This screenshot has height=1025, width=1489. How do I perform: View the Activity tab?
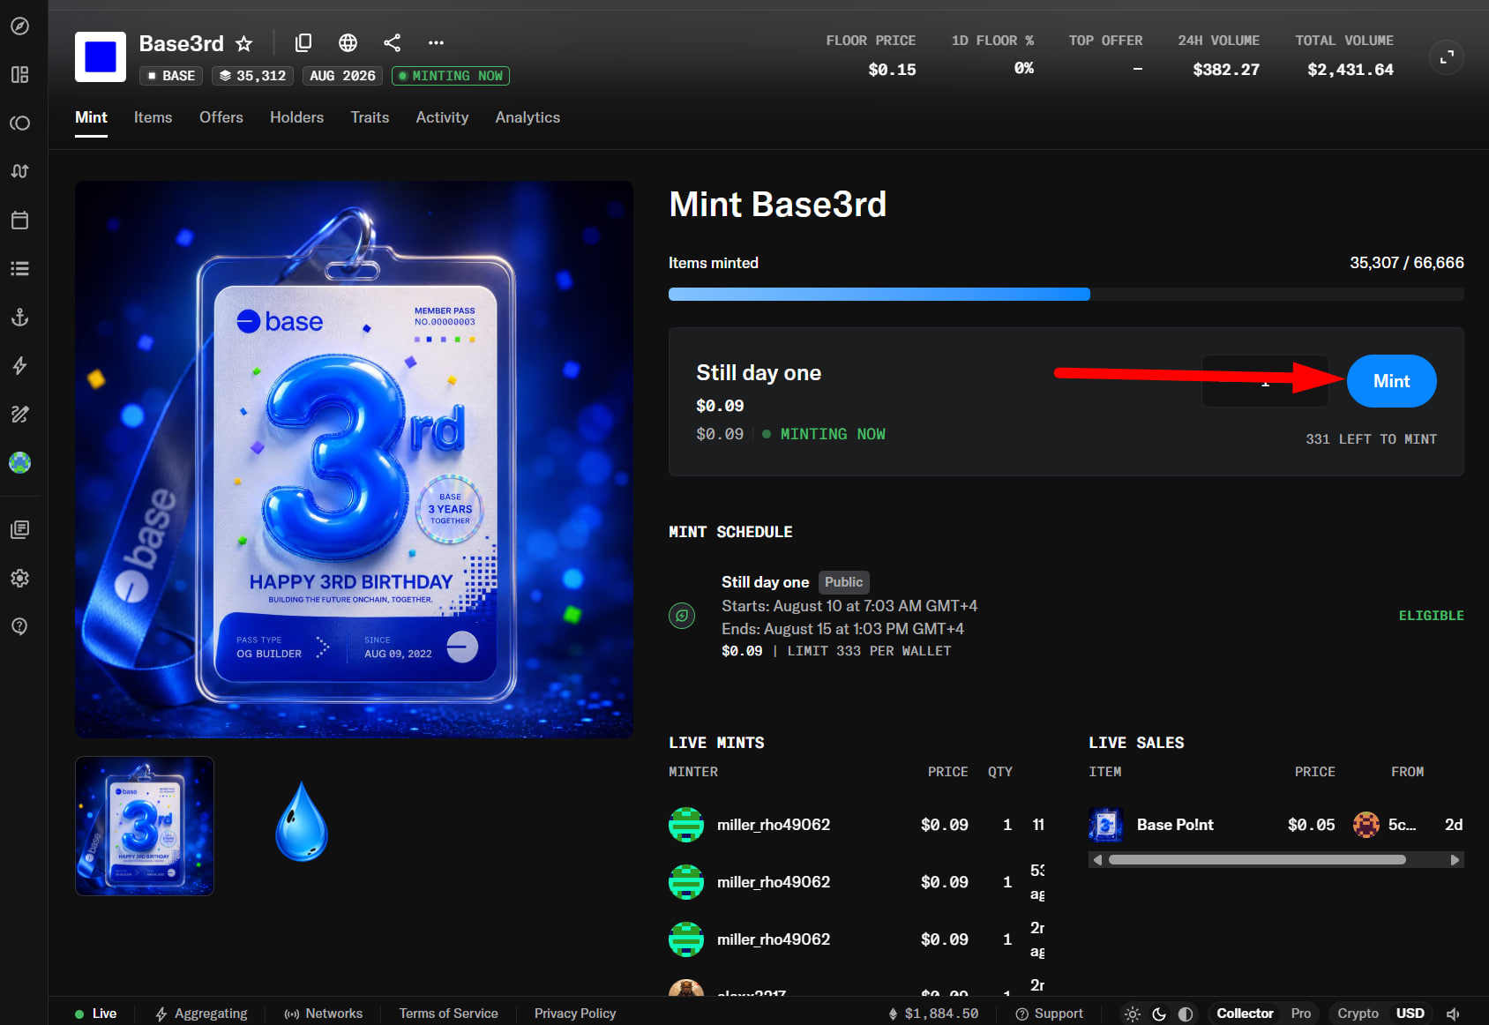442,117
